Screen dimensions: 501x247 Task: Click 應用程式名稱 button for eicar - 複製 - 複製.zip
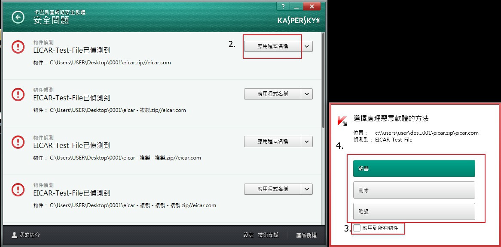(273, 141)
